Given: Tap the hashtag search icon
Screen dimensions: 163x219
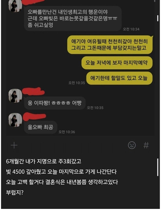Looking at the screenshot, I should tap(146, 145).
